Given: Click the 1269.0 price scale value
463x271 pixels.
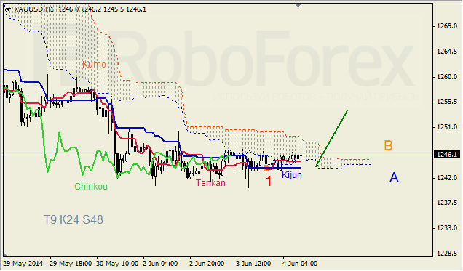Looking at the screenshot, I should tap(447, 26).
